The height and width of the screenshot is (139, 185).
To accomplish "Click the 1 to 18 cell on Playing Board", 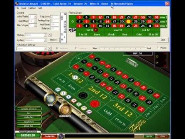I will point(83,34).
